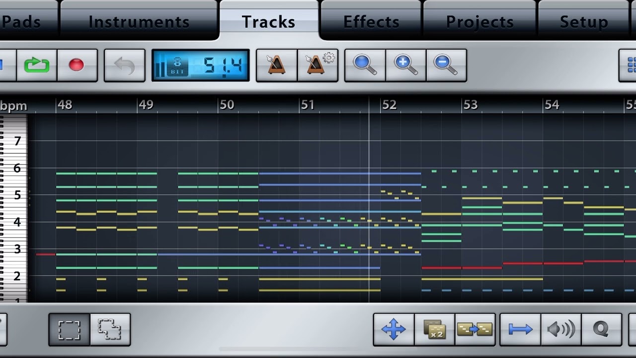This screenshot has height=358, width=636.
Task: Zoom in with the plus magnifier
Action: [x=406, y=65]
